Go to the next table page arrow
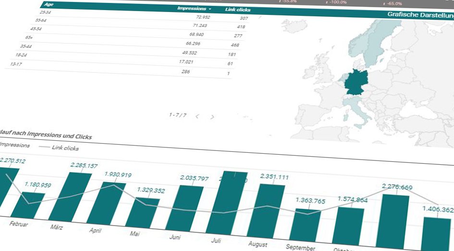Viewport: 454px width, 251px height. [212, 117]
